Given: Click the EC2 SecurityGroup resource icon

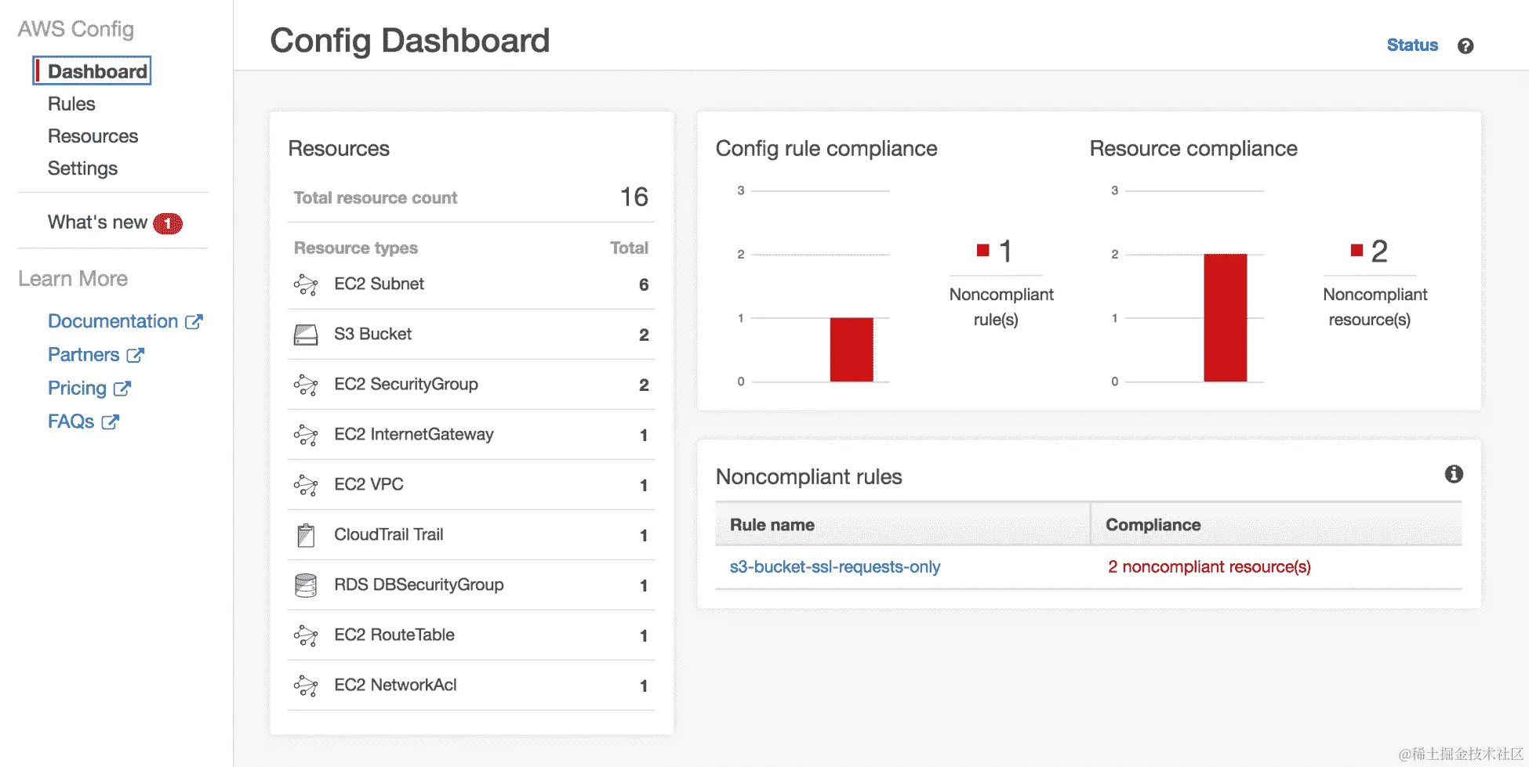Looking at the screenshot, I should point(306,385).
